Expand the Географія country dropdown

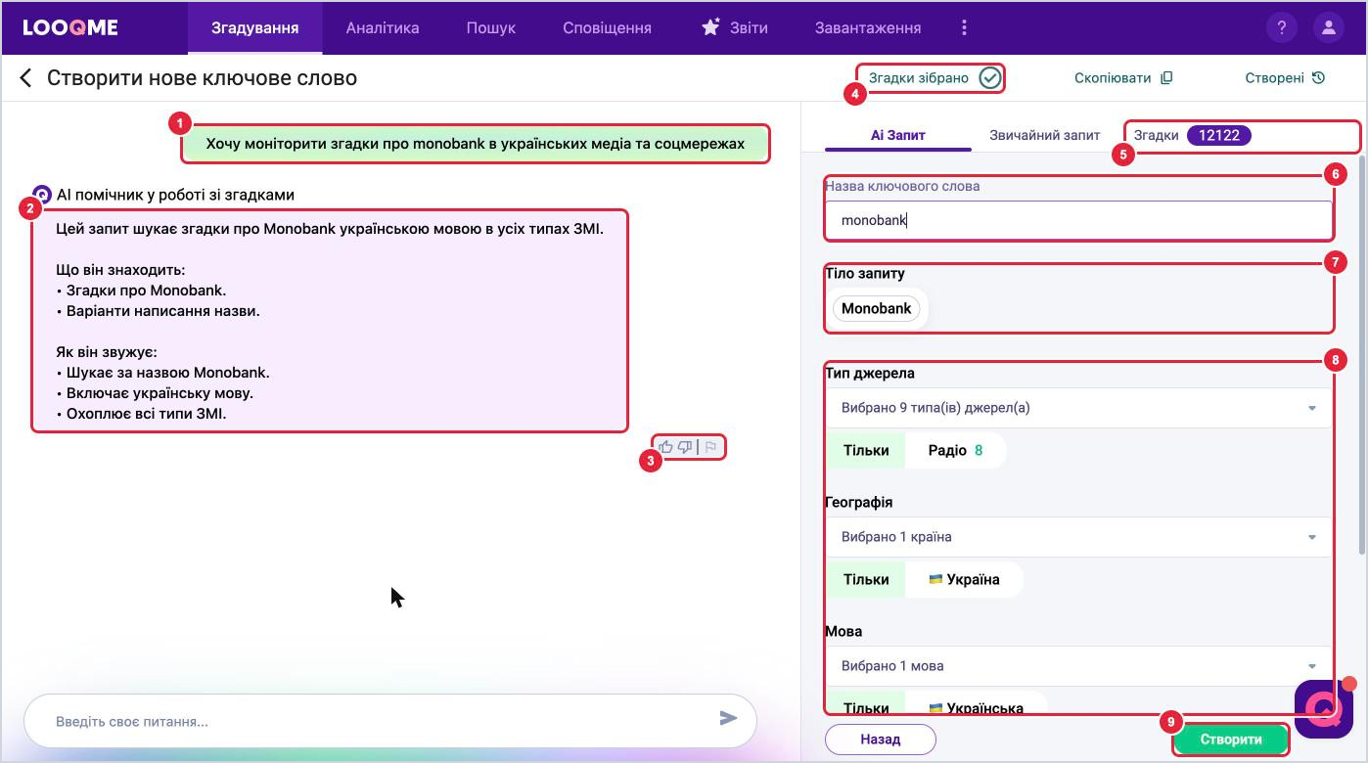click(1078, 537)
